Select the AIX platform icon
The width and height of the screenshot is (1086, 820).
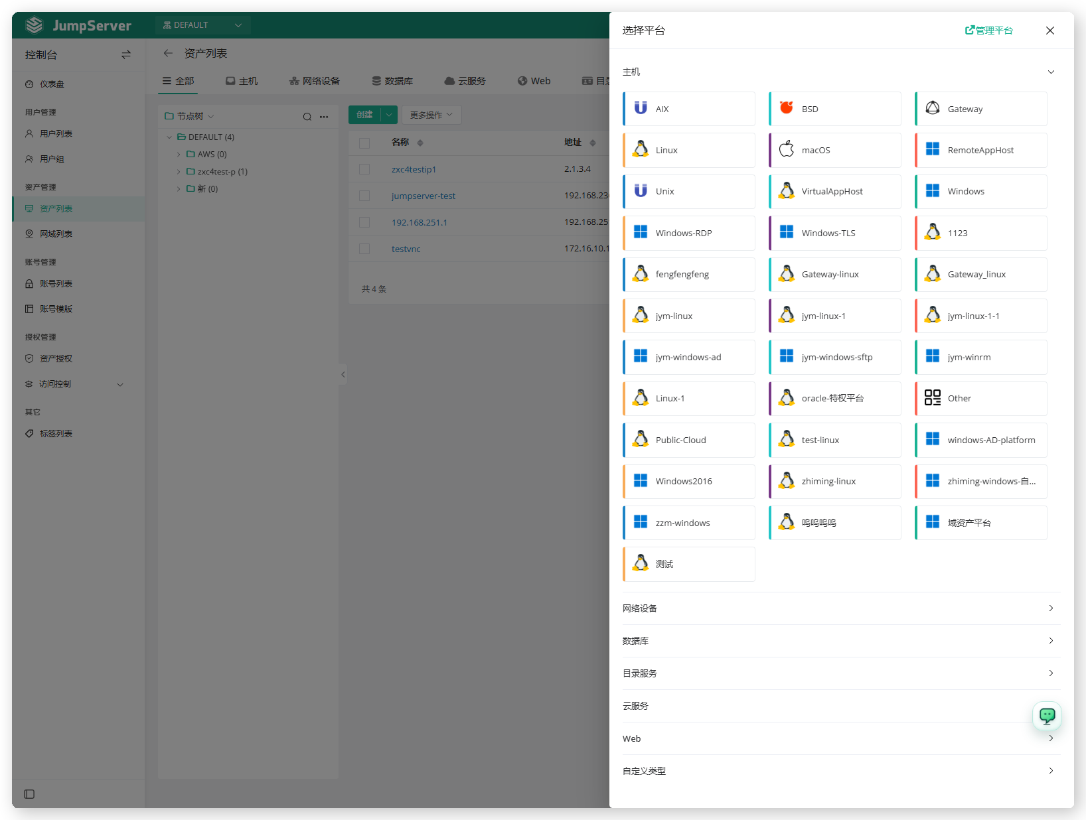[641, 108]
